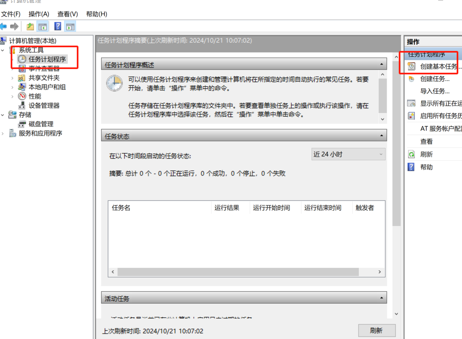Click AT 服务帐户配置 action
The width and height of the screenshot is (462, 339).
[441, 129]
